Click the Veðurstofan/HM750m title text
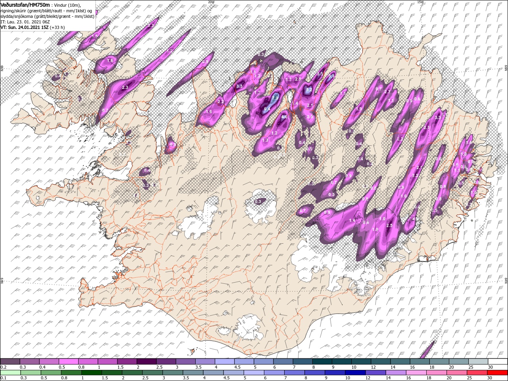This screenshot has width=508, height=381. (x=25, y=4)
